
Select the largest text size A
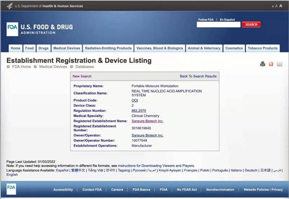tap(280, 6)
